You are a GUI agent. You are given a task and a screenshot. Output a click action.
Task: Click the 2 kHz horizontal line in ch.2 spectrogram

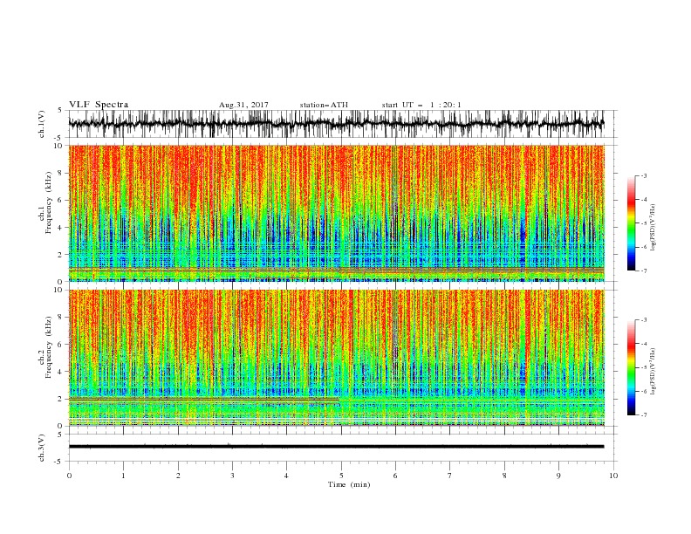click(203, 399)
